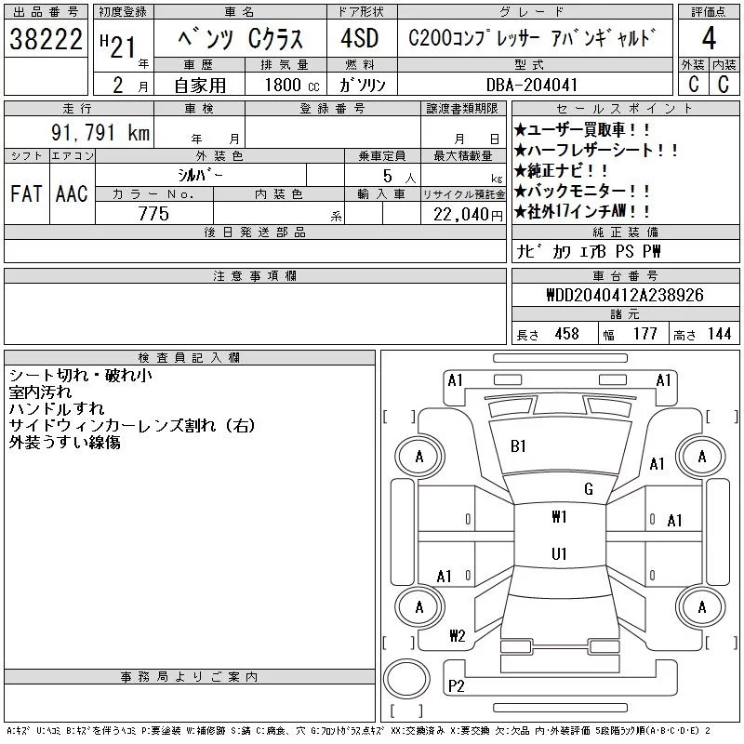
Task: Click the P2 mark on rear bumper
Action: pyautogui.click(x=457, y=686)
